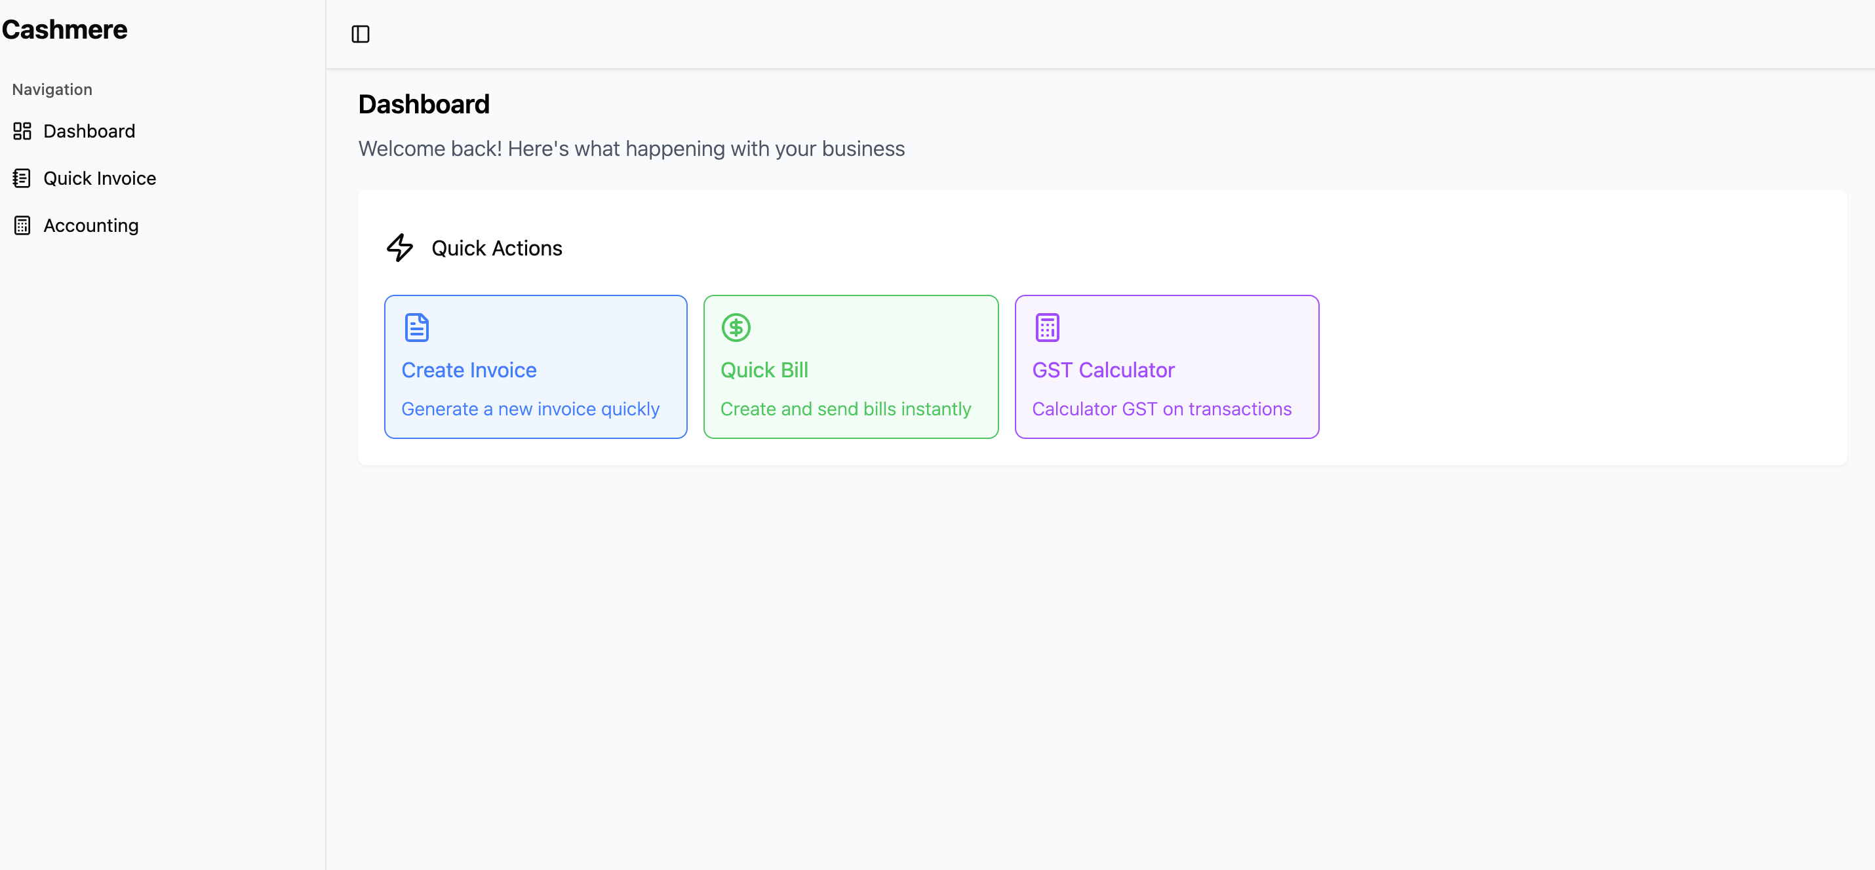1875x870 pixels.
Task: Click 'Create and send bills instantly' text
Action: point(845,409)
